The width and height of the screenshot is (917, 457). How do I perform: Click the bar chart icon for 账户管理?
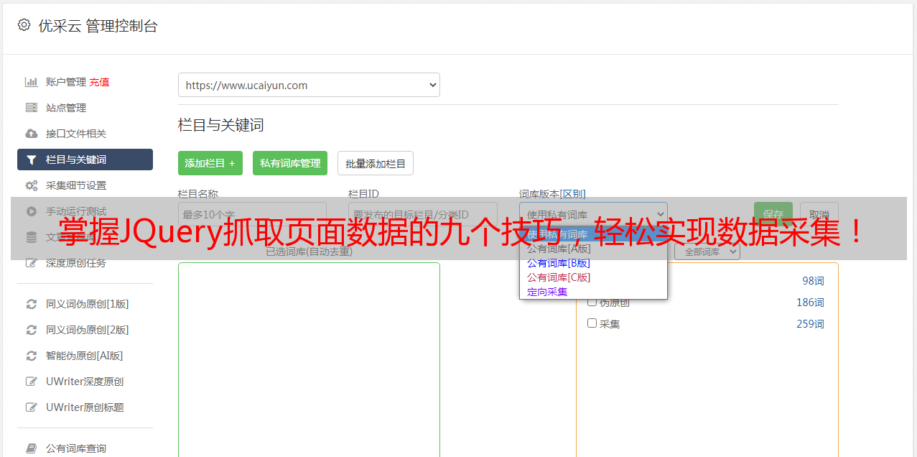click(x=32, y=82)
